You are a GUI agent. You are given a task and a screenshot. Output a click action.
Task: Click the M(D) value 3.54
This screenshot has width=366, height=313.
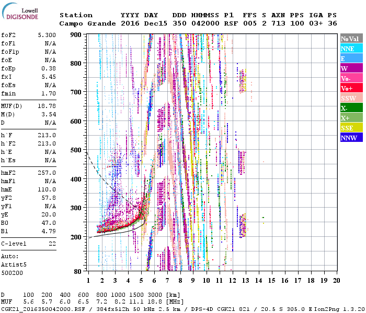click(x=49, y=114)
